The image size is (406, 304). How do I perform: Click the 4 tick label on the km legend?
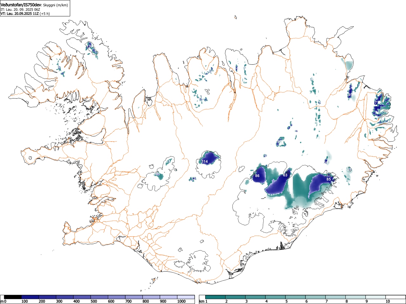[266, 301]
